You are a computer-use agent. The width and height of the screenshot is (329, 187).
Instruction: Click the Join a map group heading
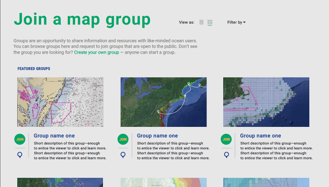tap(82, 19)
